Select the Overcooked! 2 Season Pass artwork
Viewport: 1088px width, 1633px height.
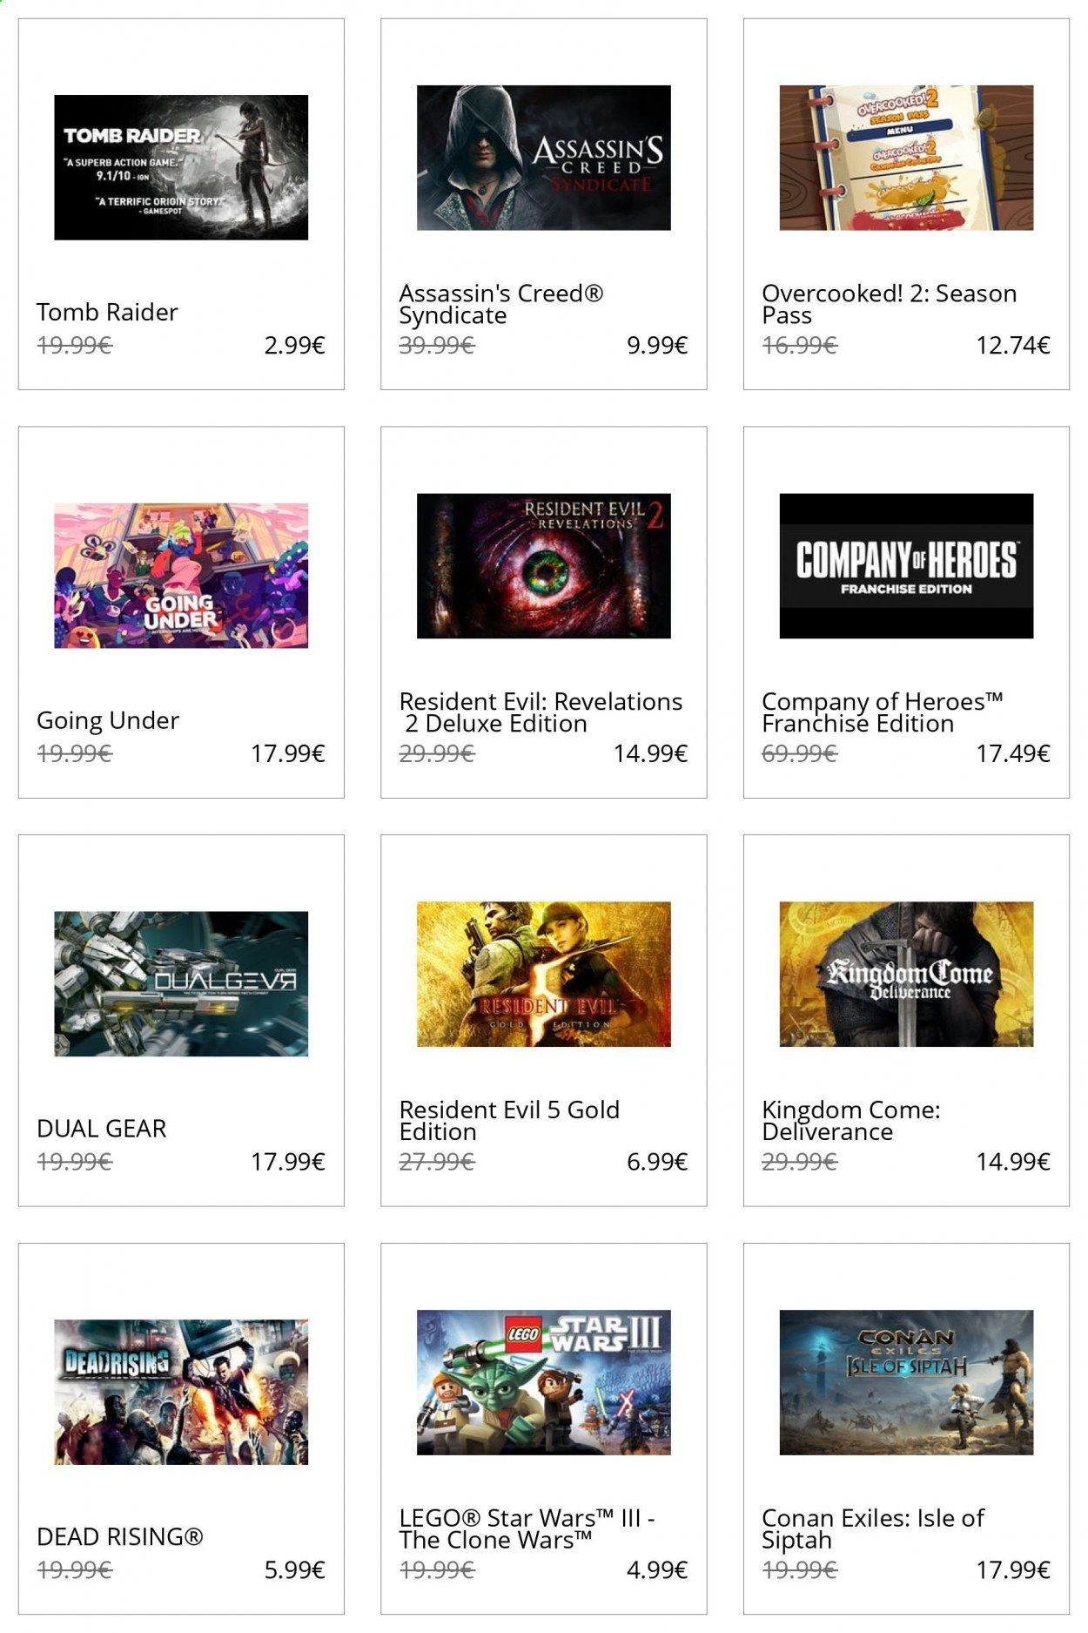tap(906, 158)
